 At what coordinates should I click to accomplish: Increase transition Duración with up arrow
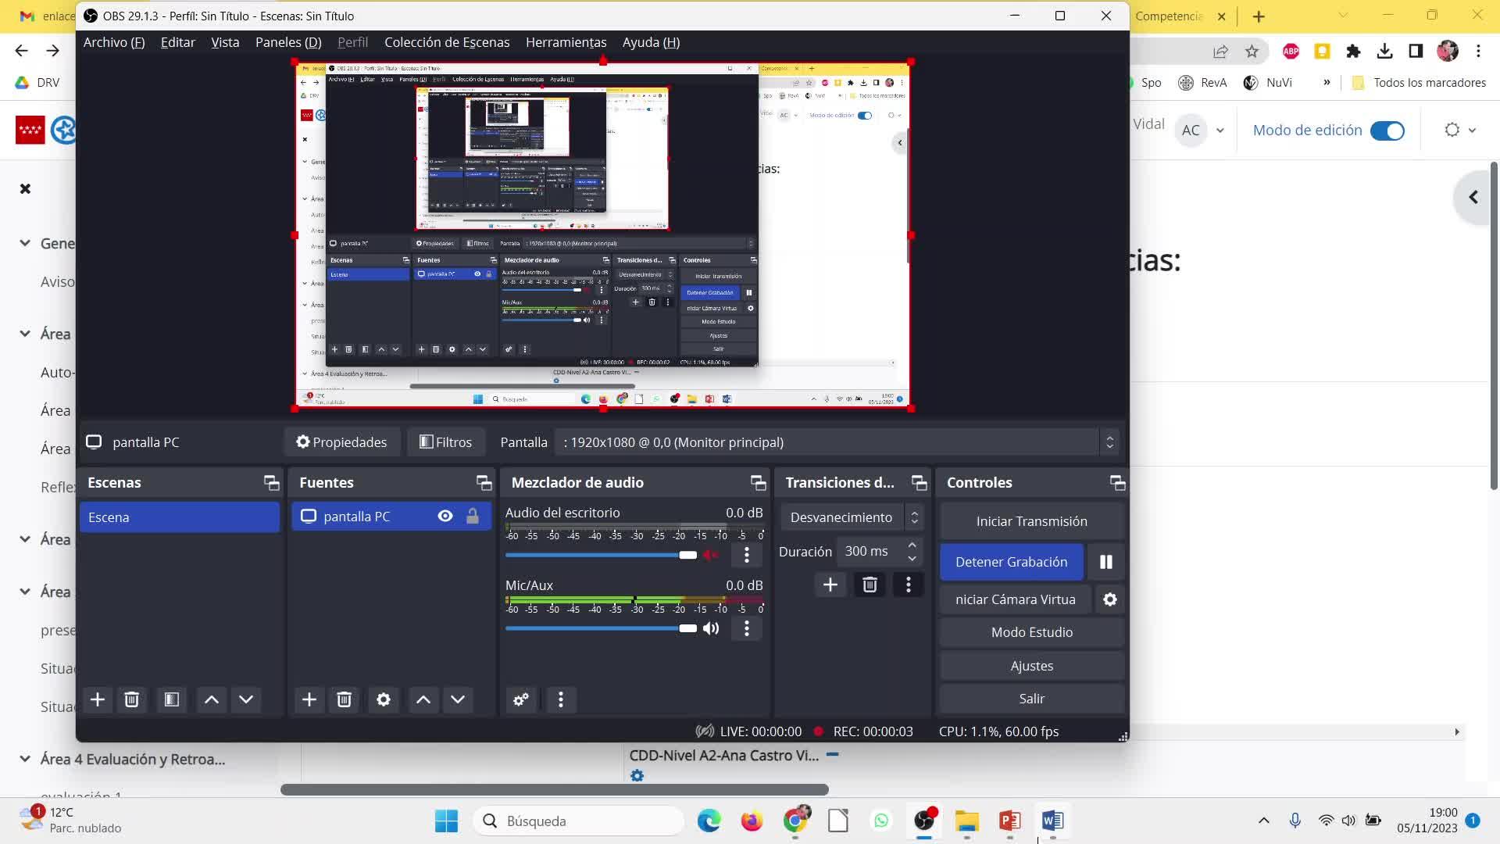click(912, 545)
